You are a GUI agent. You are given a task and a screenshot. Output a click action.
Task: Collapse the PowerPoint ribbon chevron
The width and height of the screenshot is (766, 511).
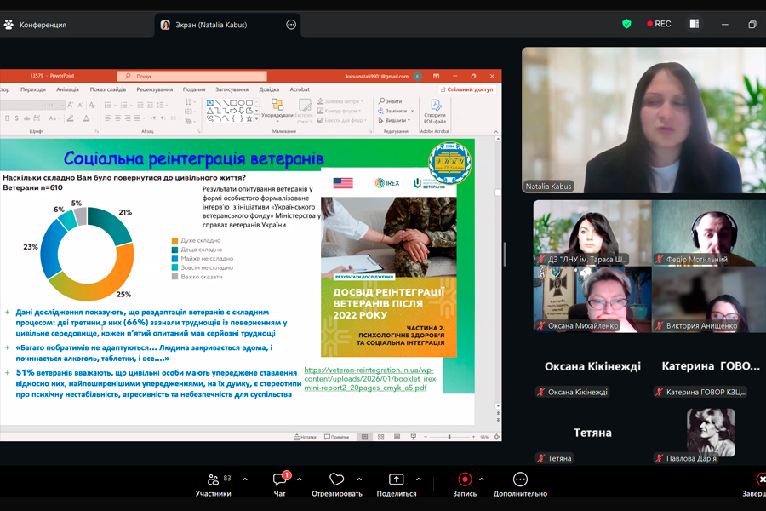tap(496, 131)
